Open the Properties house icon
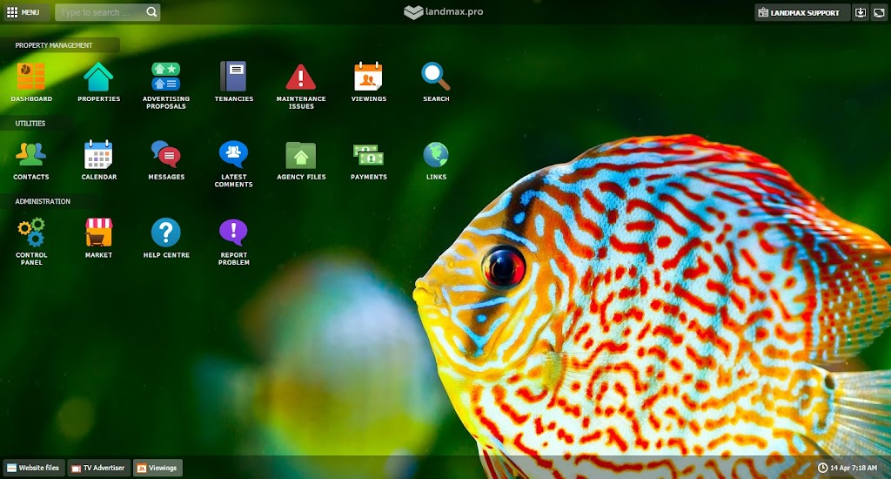This screenshot has height=479, width=891. [x=98, y=77]
